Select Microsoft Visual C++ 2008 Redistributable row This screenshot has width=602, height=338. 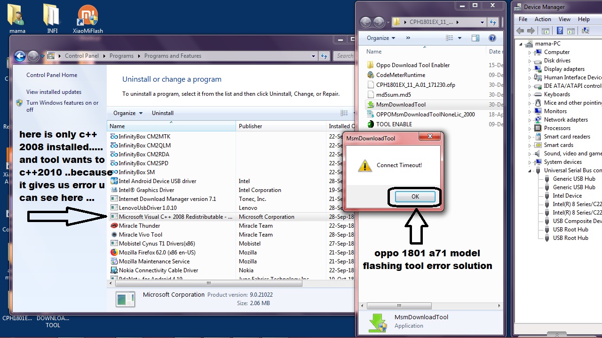(x=231, y=217)
